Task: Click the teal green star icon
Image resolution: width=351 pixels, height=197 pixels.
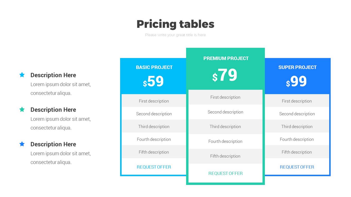Action: [22, 110]
